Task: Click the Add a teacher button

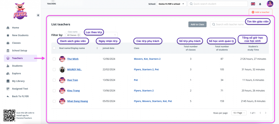Action: point(260,12)
